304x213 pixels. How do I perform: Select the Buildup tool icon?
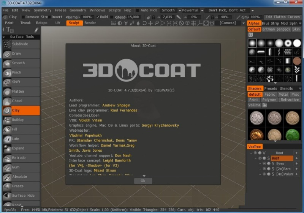pyautogui.click(x=7, y=120)
